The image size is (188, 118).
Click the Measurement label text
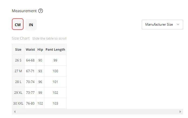[x=24, y=11]
